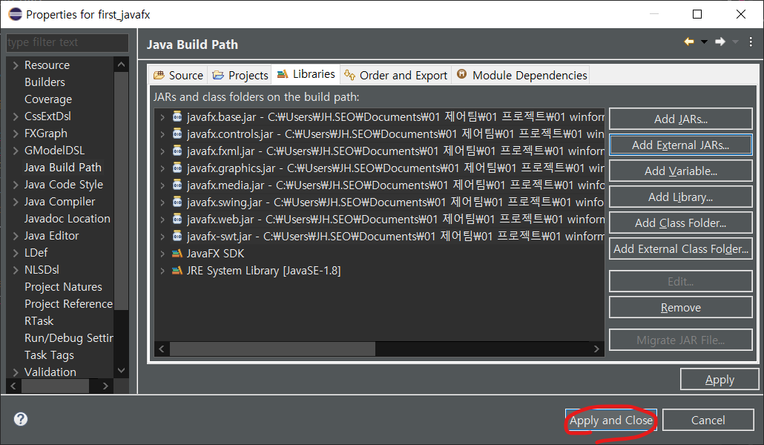764x445 pixels.
Task: Click the Add Library button
Action: 681,197
